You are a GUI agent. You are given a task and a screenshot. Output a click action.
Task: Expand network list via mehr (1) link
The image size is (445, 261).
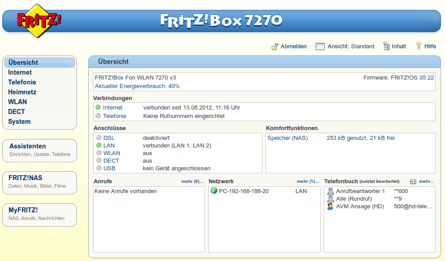tap(305, 181)
